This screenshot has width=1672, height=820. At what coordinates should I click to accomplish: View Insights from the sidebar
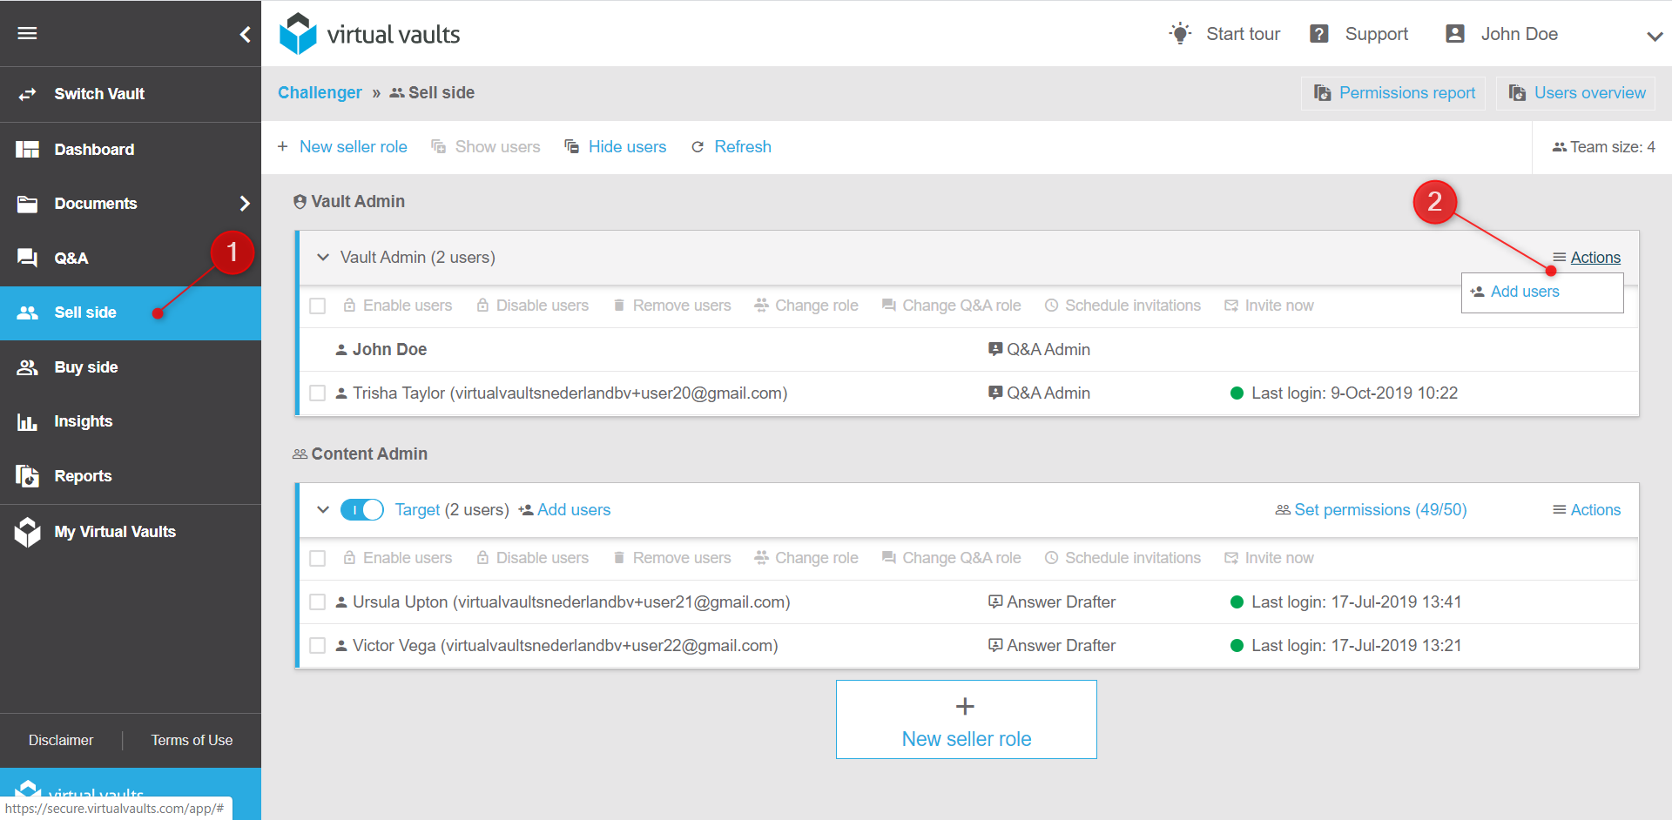pos(84,421)
